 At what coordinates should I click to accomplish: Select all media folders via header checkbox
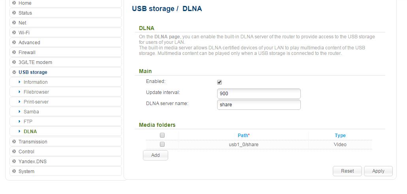tap(162, 135)
